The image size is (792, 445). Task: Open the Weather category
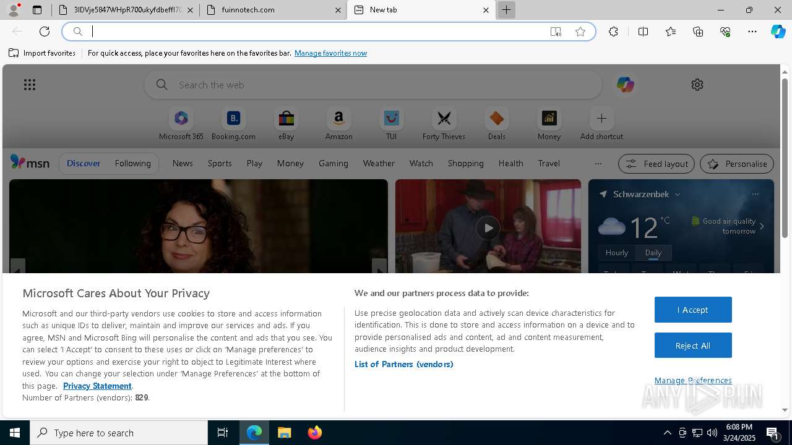pyautogui.click(x=379, y=163)
